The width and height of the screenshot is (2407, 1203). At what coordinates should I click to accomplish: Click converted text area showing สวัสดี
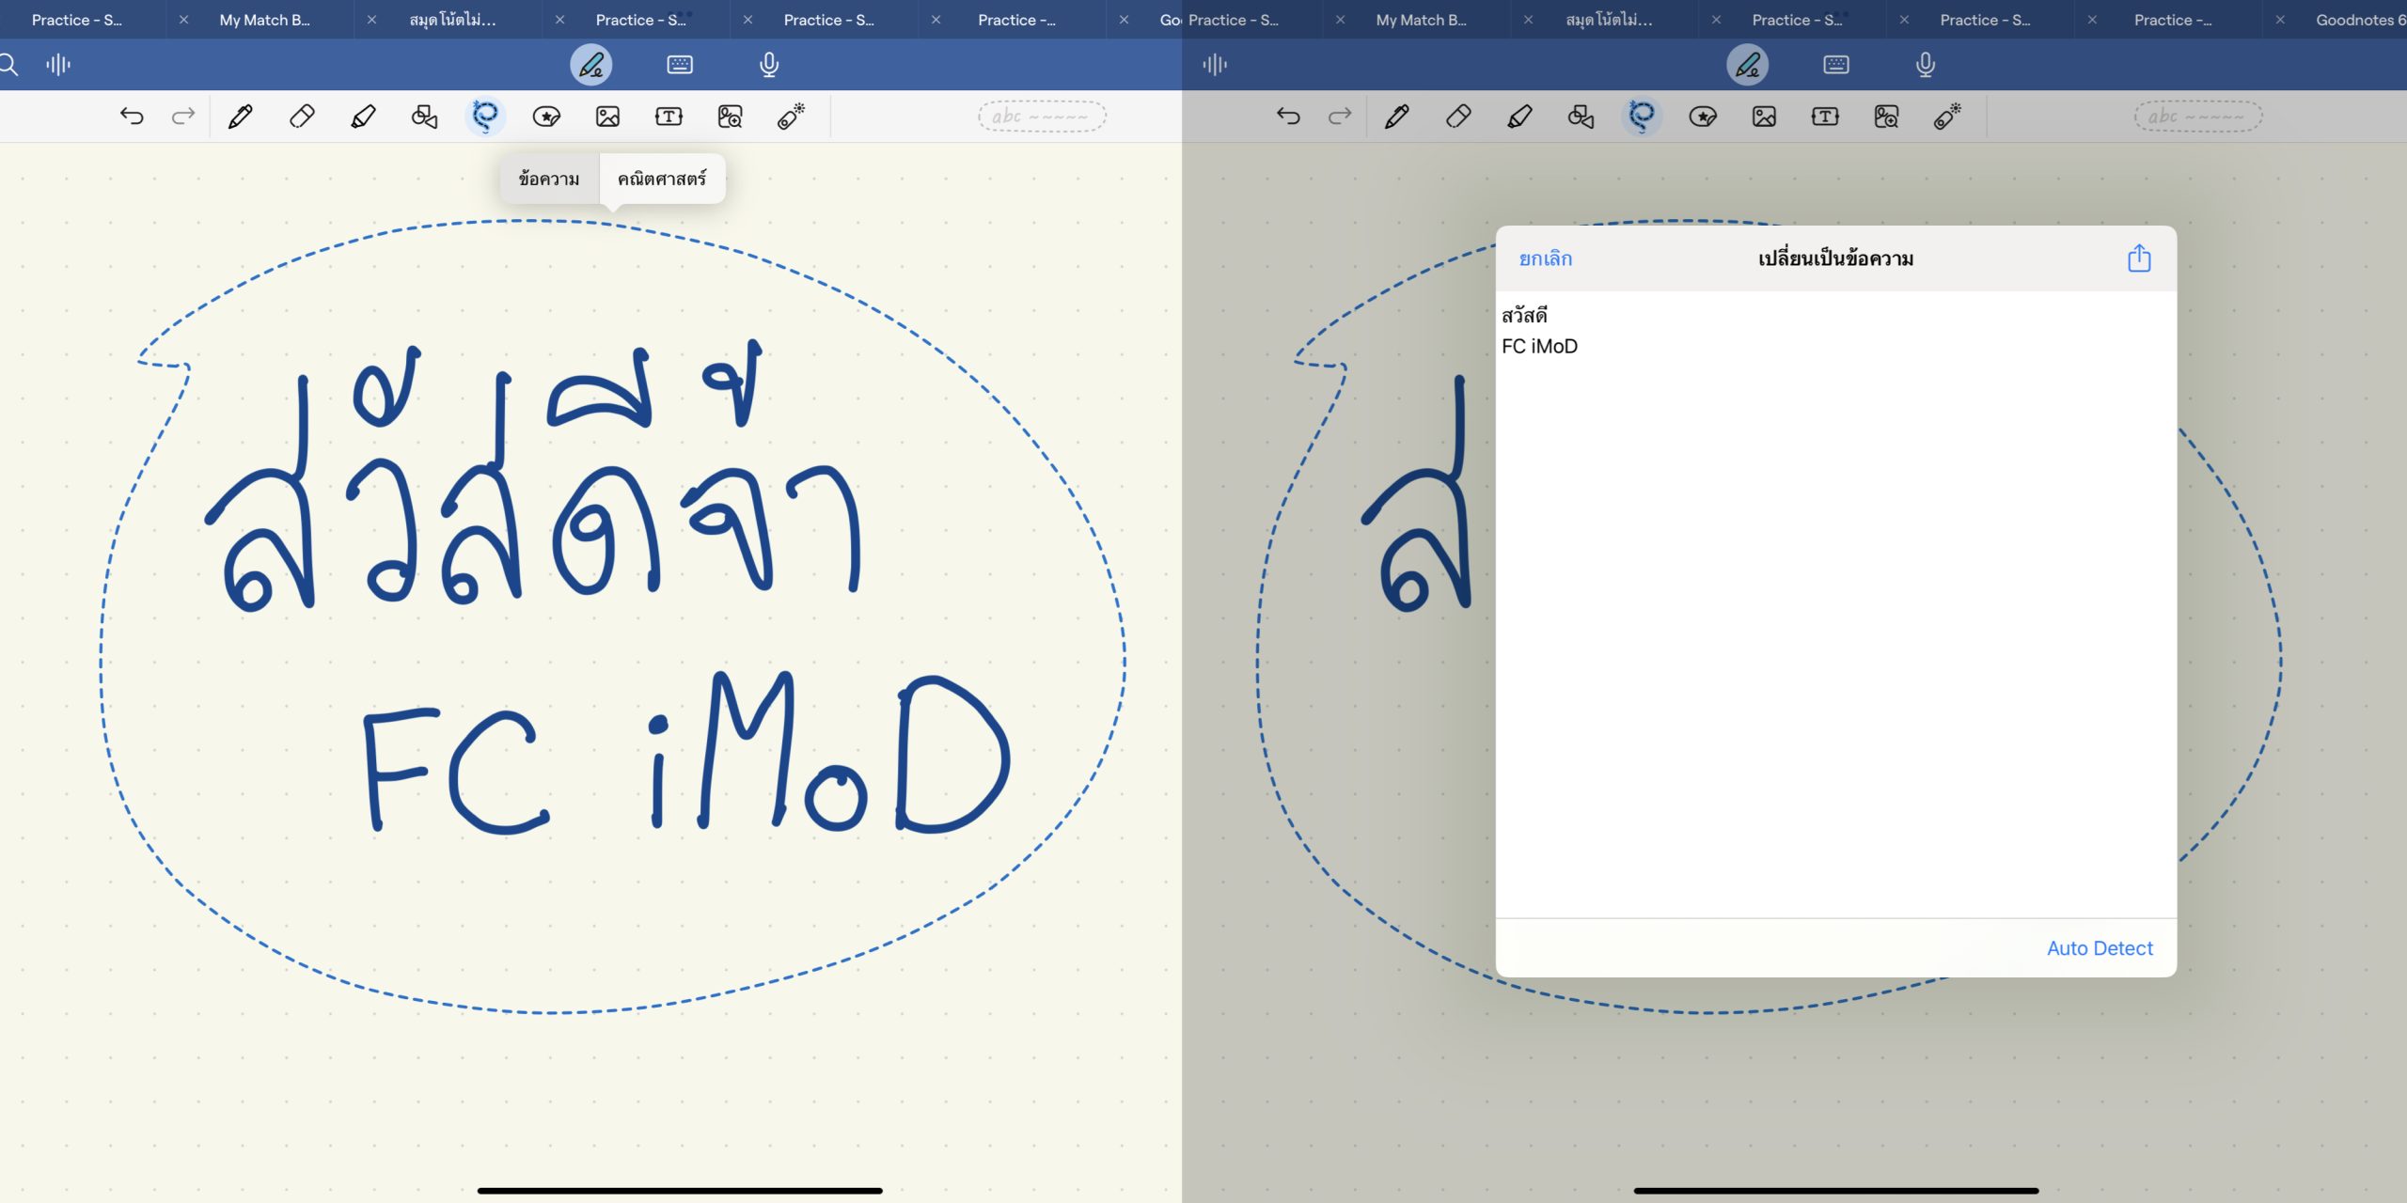point(1524,316)
